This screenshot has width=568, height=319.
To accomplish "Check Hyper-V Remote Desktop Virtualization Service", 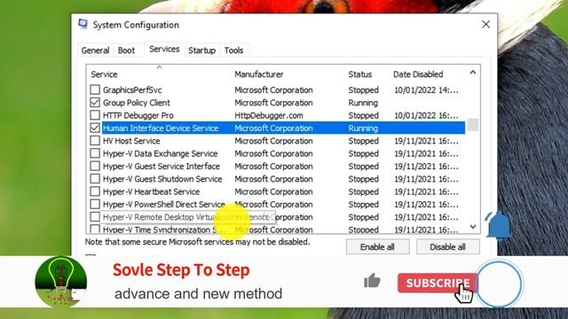I will point(95,217).
